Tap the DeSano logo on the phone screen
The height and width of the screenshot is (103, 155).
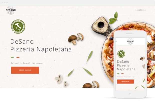pos(130,41)
